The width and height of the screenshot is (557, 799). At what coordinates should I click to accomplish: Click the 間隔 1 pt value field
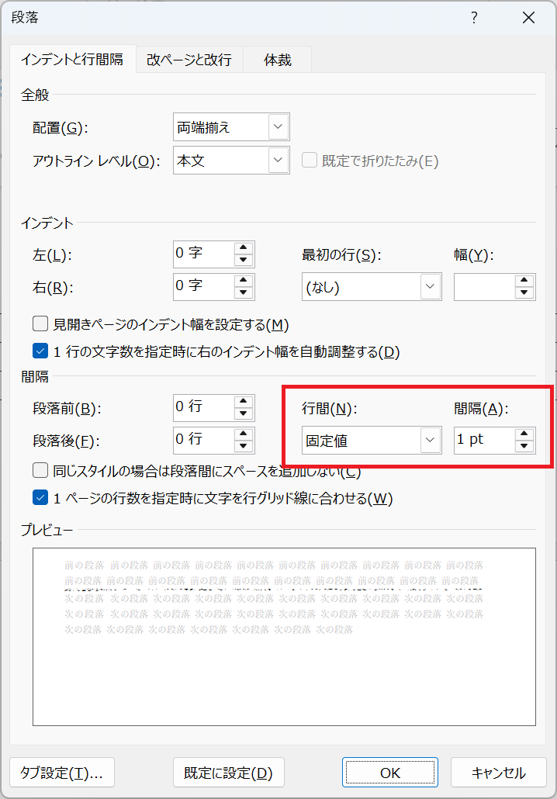(484, 441)
